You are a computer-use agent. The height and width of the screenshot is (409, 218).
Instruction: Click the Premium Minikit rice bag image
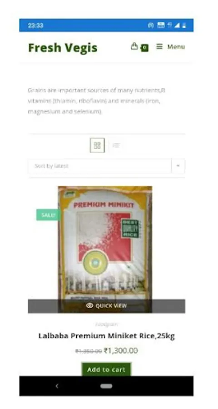[105, 243]
